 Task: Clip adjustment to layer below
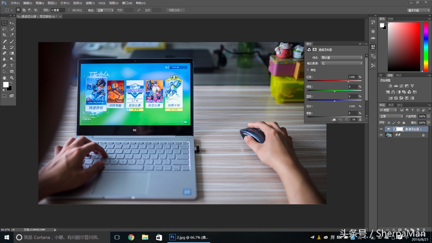(x=334, y=120)
